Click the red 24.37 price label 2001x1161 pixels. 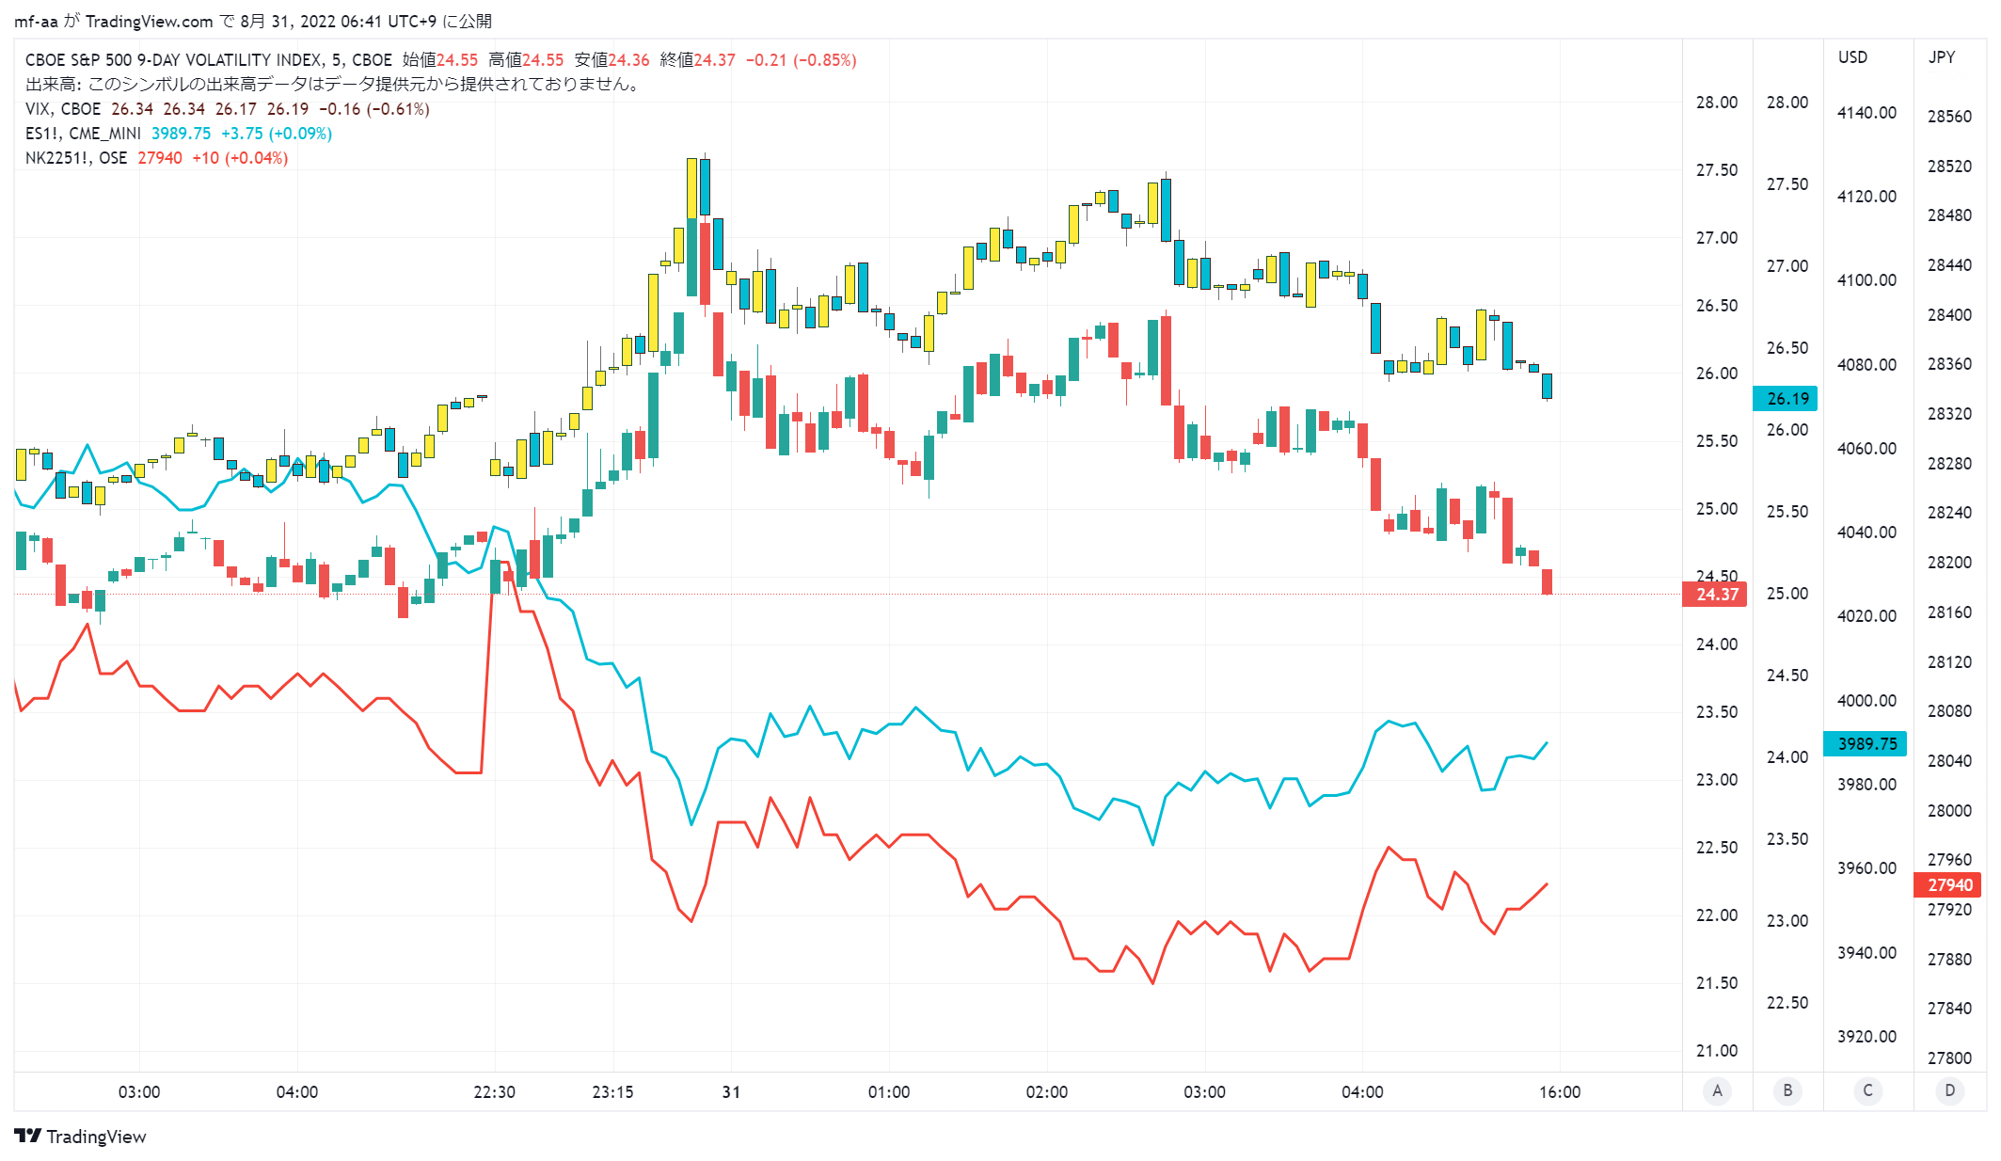tap(1715, 595)
